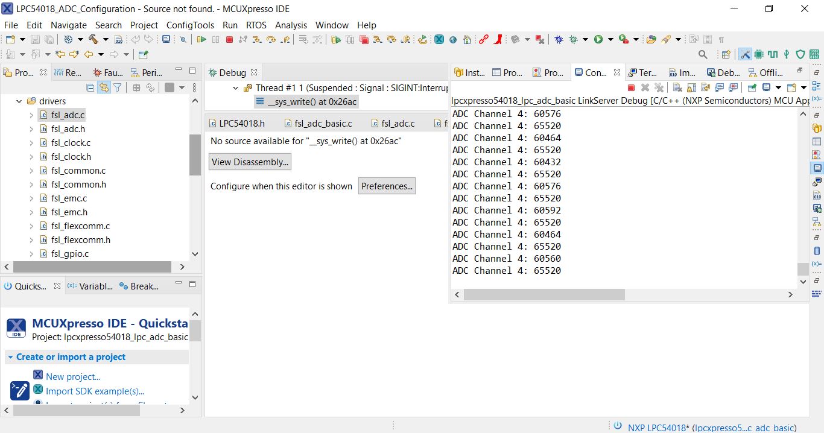Toggle Link with Editor in Project Explorer
The width and height of the screenshot is (824, 433).
[104, 87]
